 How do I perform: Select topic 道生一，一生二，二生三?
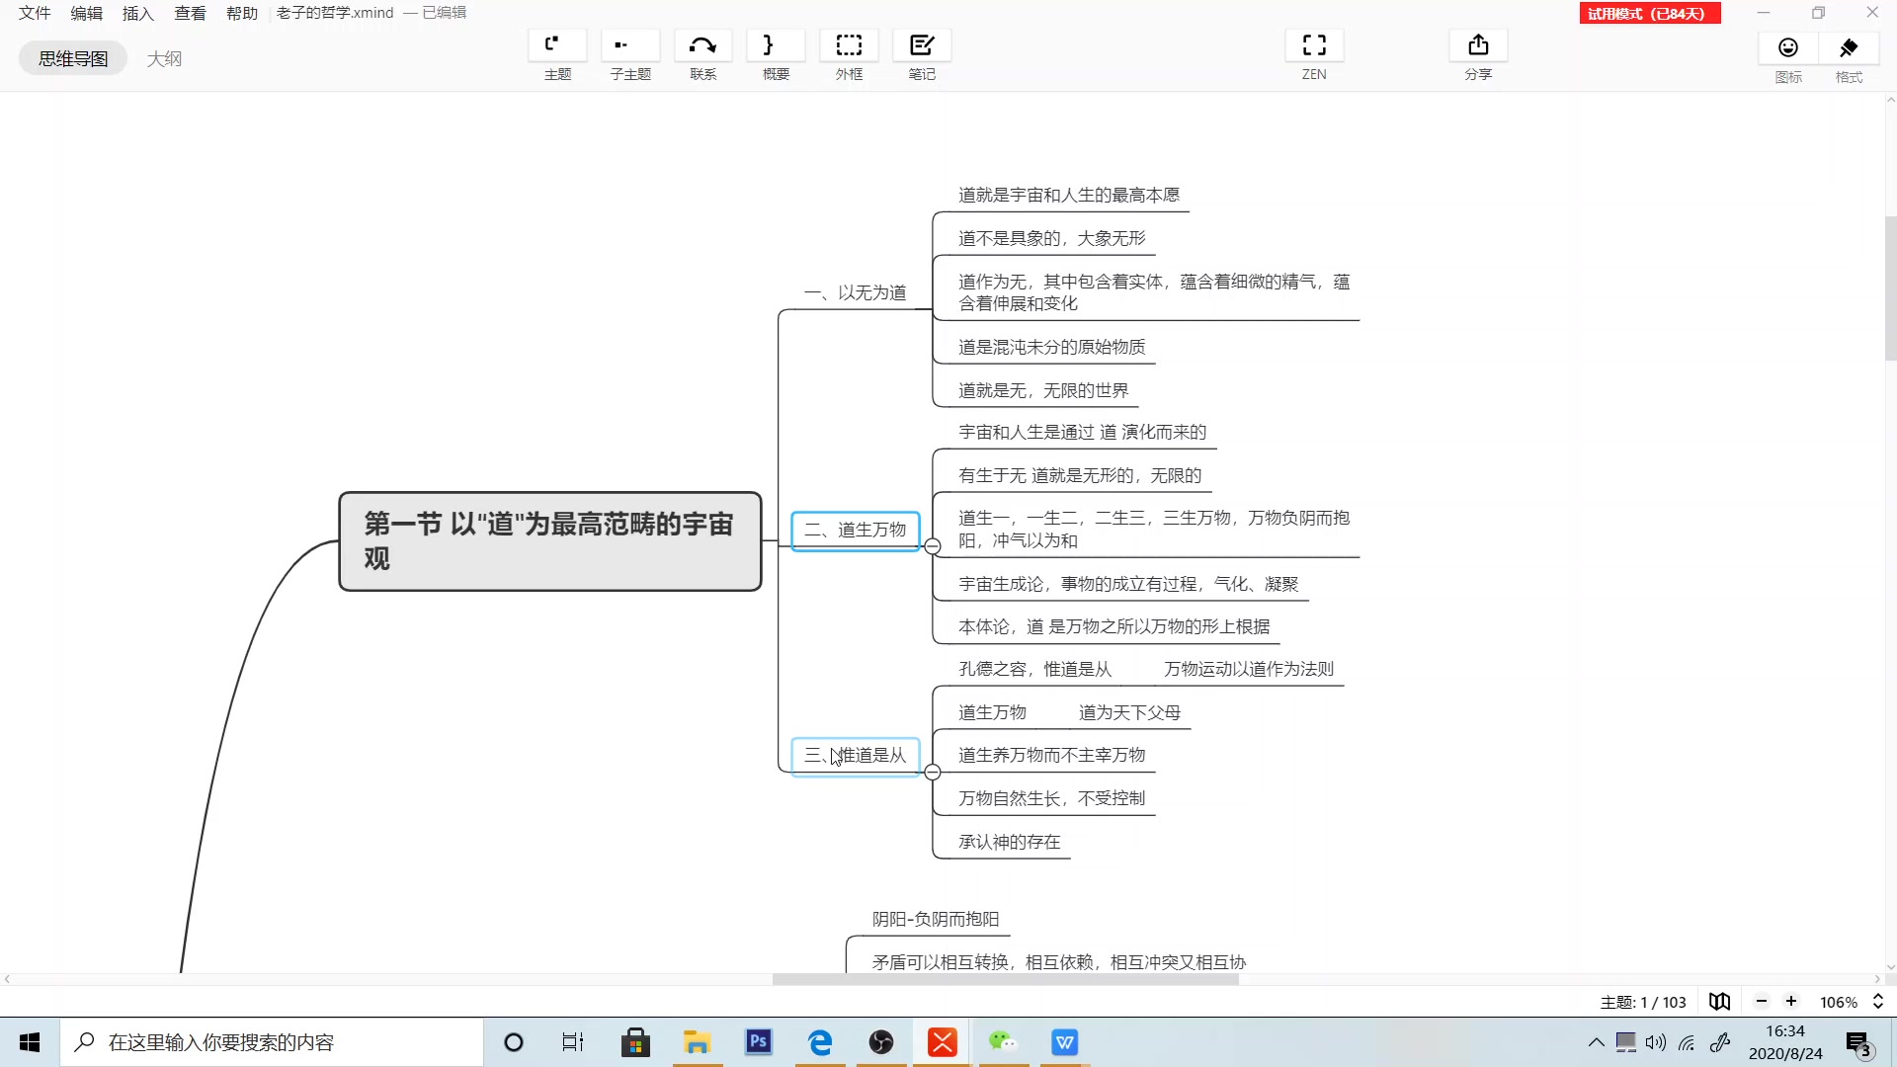pyautogui.click(x=1154, y=529)
